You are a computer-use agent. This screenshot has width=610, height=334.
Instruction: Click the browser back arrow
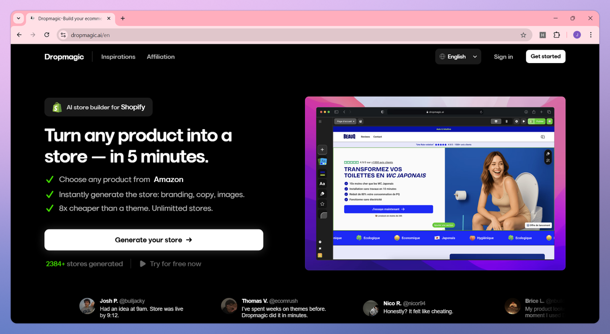(x=19, y=35)
